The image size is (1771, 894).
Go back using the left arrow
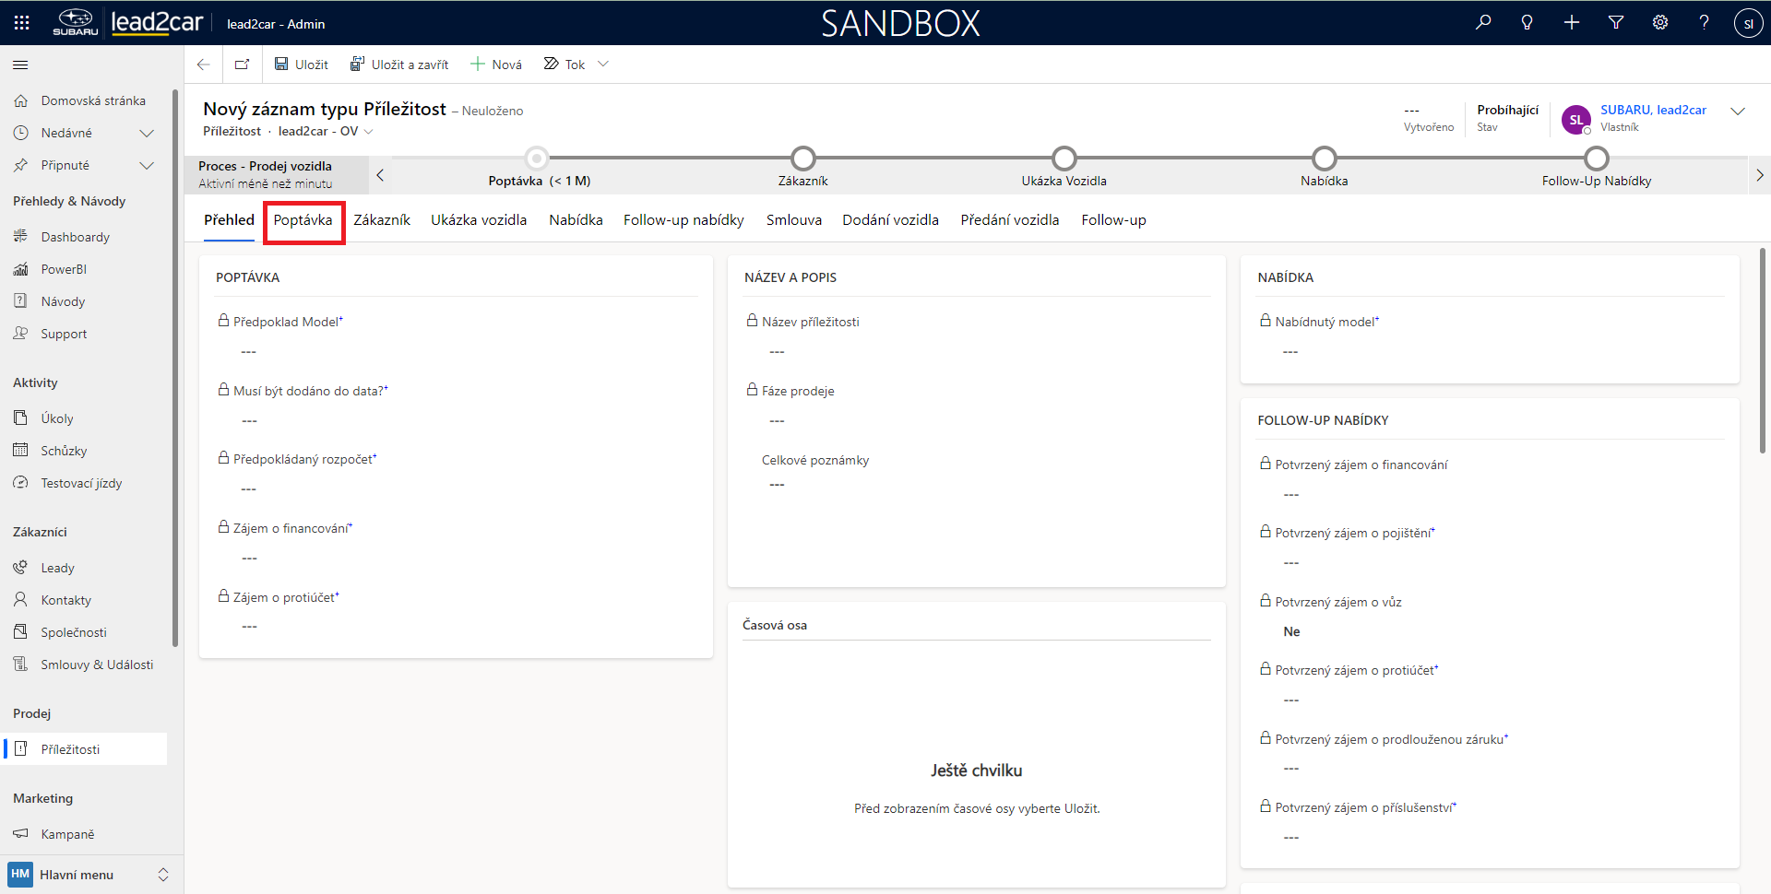[204, 65]
